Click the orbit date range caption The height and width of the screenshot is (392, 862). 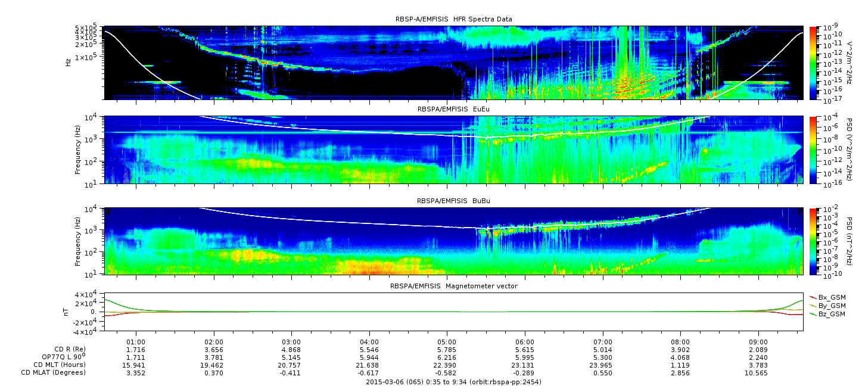click(x=453, y=382)
